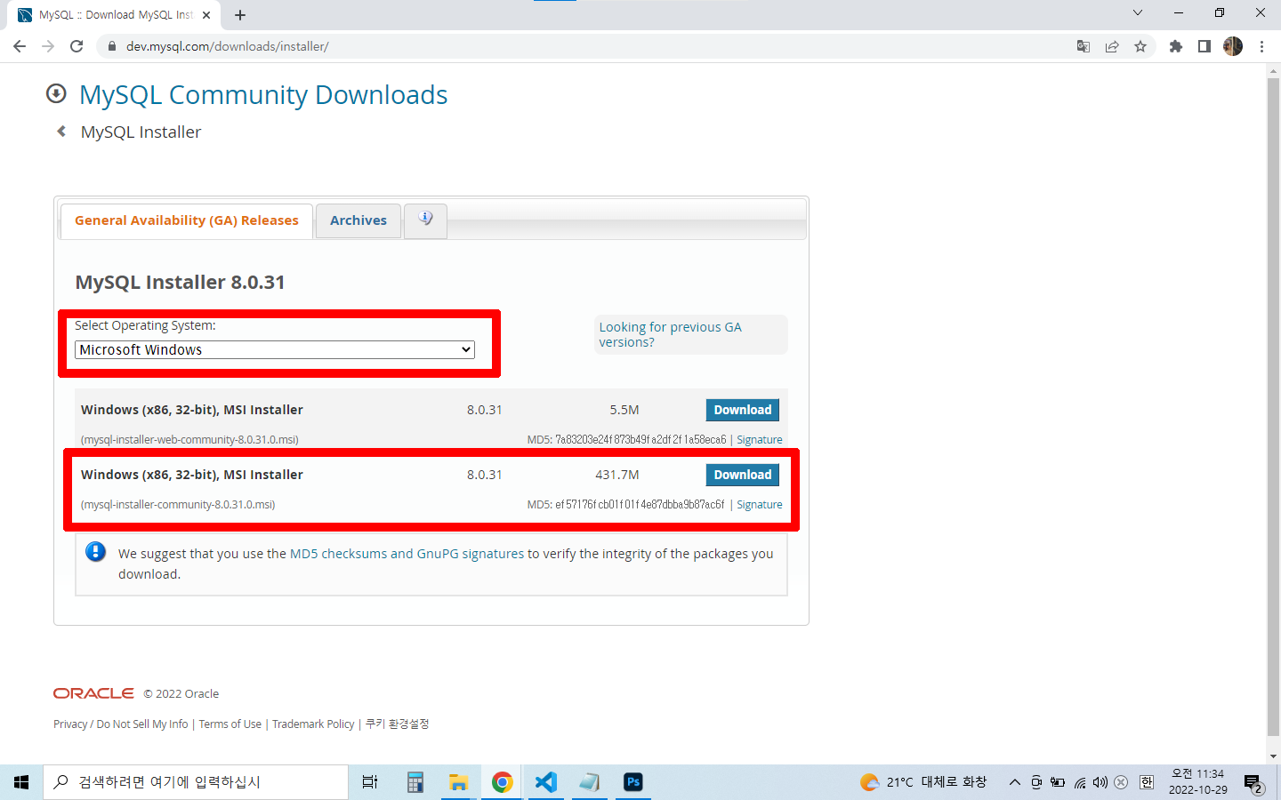Screen dimensions: 1281x800
Task: Open the taskbar clock and date
Action: 1197,782
